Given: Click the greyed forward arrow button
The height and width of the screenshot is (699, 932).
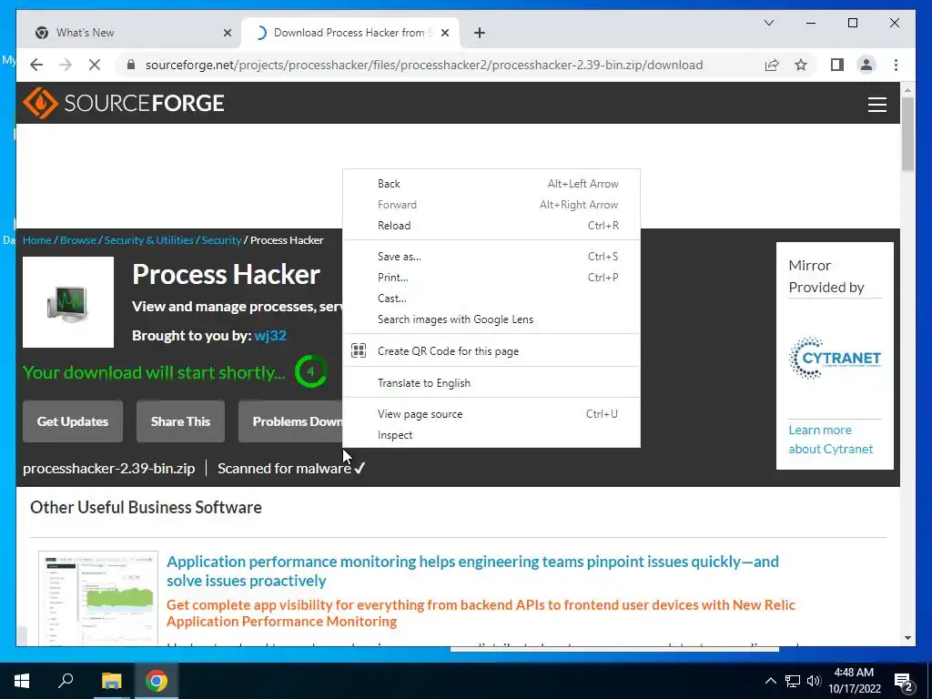Looking at the screenshot, I should coord(66,65).
